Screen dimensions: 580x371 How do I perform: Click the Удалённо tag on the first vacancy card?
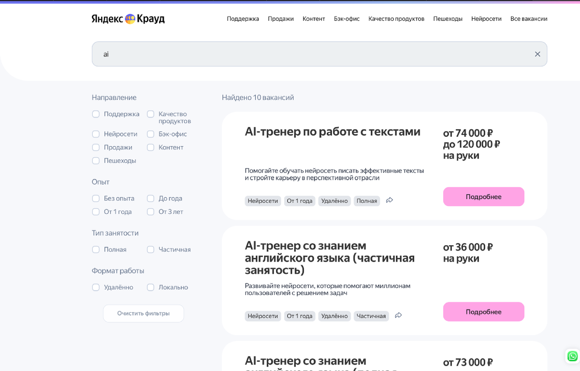coord(334,200)
